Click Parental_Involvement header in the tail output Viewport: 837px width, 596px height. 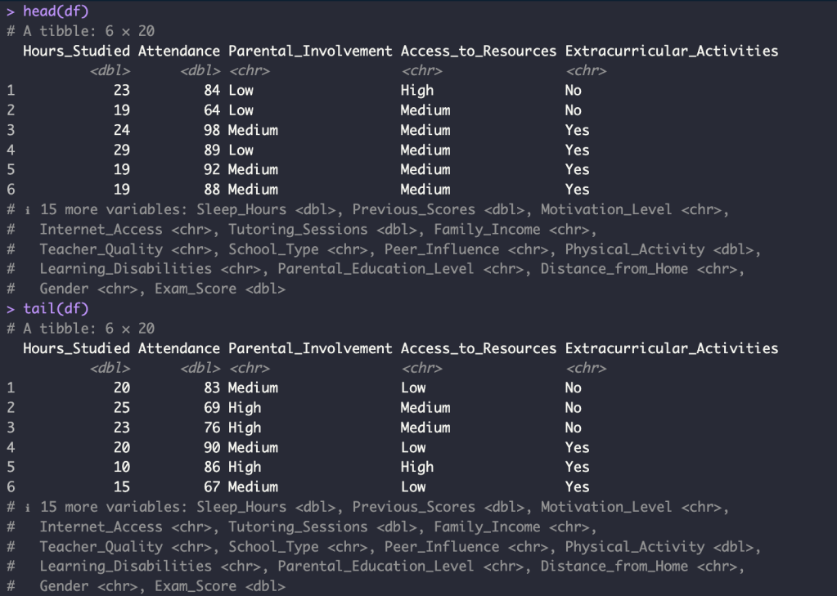pos(310,348)
